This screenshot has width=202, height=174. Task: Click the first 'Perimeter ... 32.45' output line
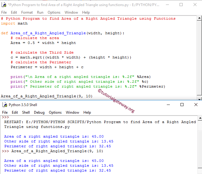coord(58,146)
